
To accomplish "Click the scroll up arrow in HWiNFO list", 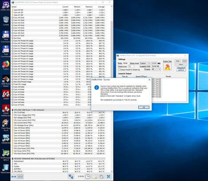I will click(x=112, y=6).
